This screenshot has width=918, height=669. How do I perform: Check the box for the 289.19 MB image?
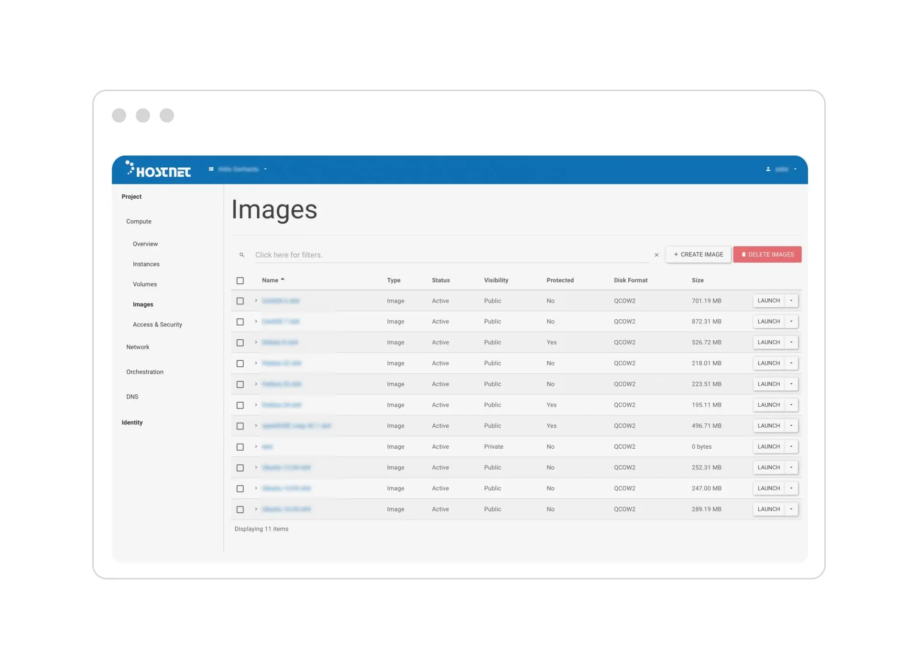click(240, 509)
